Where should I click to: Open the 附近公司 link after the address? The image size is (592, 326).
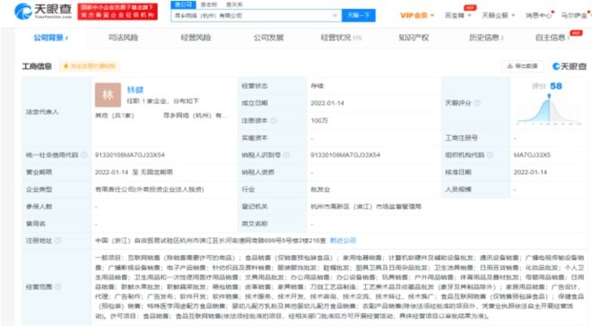pos(343,241)
